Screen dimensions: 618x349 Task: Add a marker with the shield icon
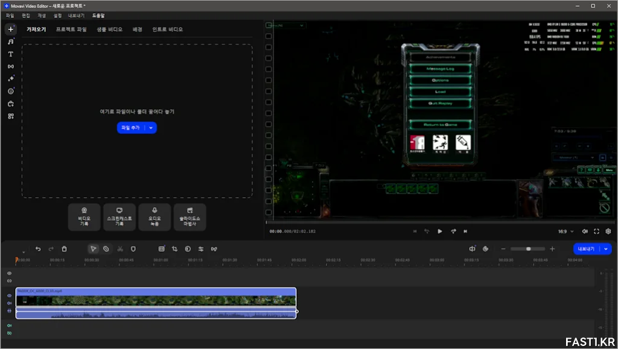(x=133, y=249)
